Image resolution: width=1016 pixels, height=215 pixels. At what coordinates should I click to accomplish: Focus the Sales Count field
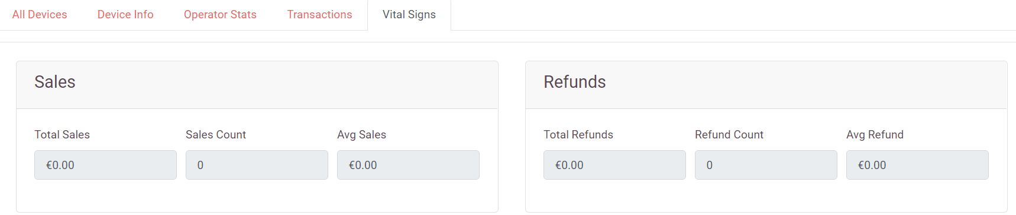click(257, 165)
